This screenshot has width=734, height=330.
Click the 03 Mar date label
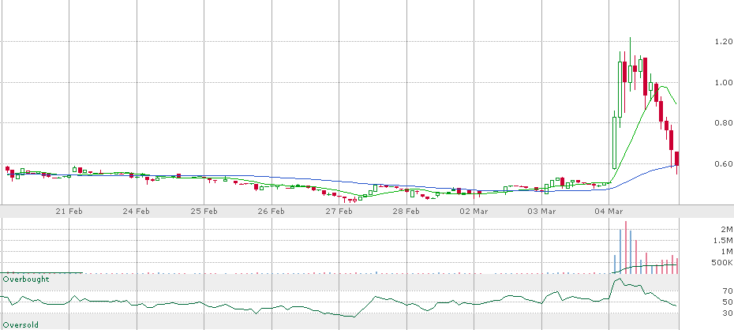(x=541, y=211)
